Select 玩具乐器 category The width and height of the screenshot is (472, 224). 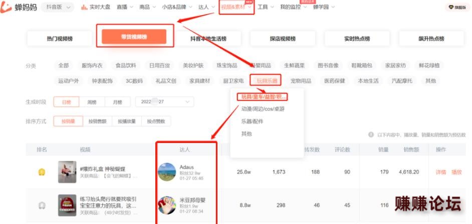point(267,81)
